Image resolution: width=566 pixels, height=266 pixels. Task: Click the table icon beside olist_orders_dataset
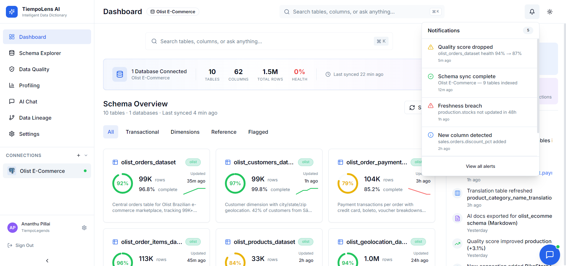click(x=115, y=162)
